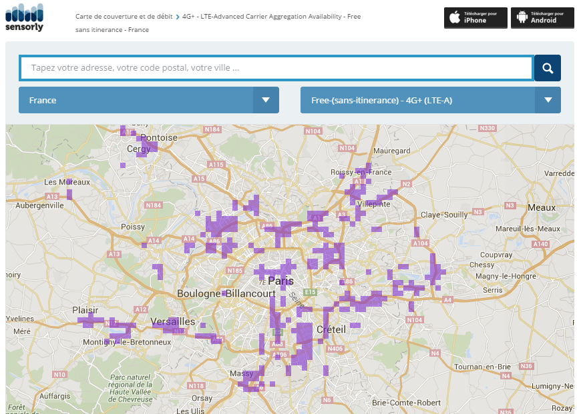Focus the address search field
577x414 pixels.
click(276, 68)
